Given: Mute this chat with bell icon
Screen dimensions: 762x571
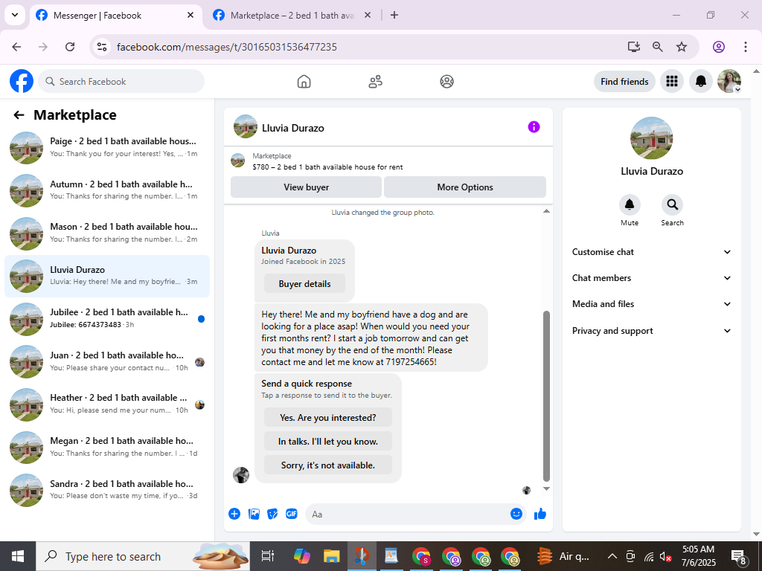Looking at the screenshot, I should [x=630, y=204].
